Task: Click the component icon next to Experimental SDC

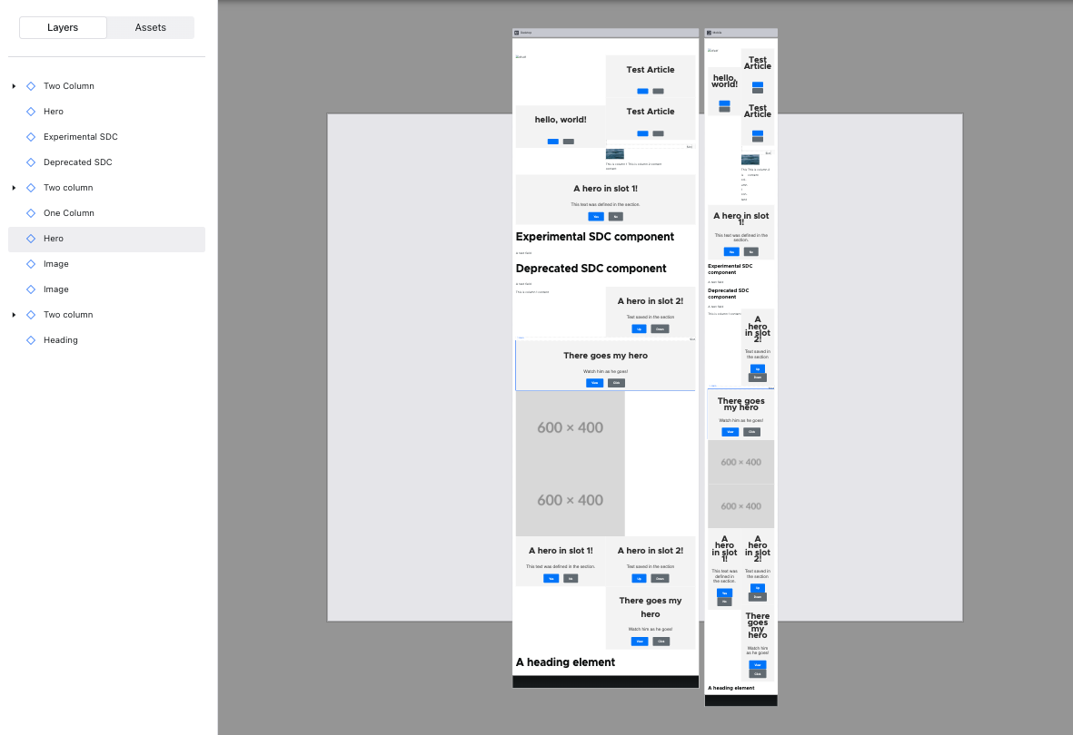Action: coord(32,136)
